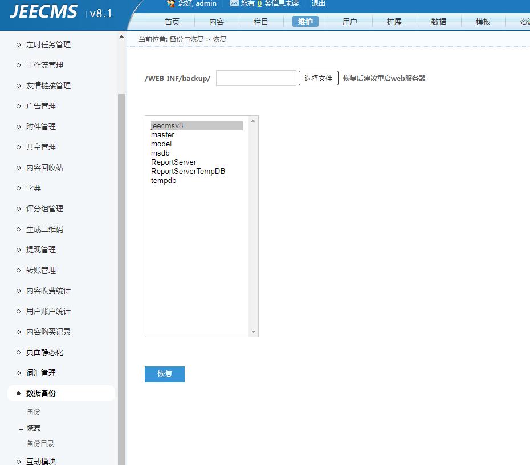
Task: Click the sidebar scrollbar thumb
Action: pyautogui.click(x=122, y=279)
